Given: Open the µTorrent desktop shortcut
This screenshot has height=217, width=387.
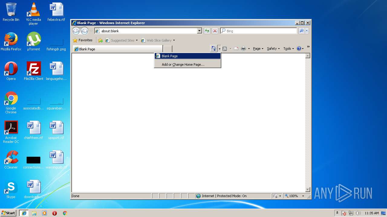Looking at the screenshot, I should tap(33, 42).
